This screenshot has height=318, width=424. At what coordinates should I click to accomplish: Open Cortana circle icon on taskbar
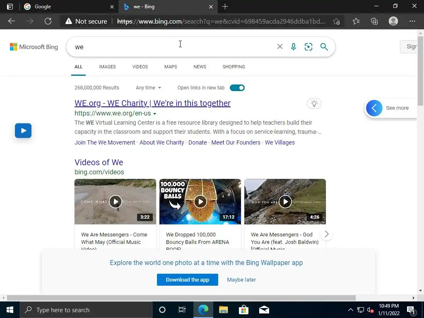(162, 310)
